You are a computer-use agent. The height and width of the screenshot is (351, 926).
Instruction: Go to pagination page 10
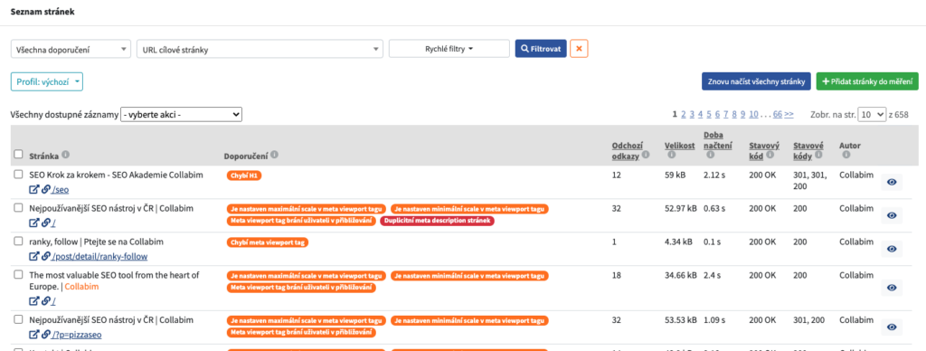point(753,115)
